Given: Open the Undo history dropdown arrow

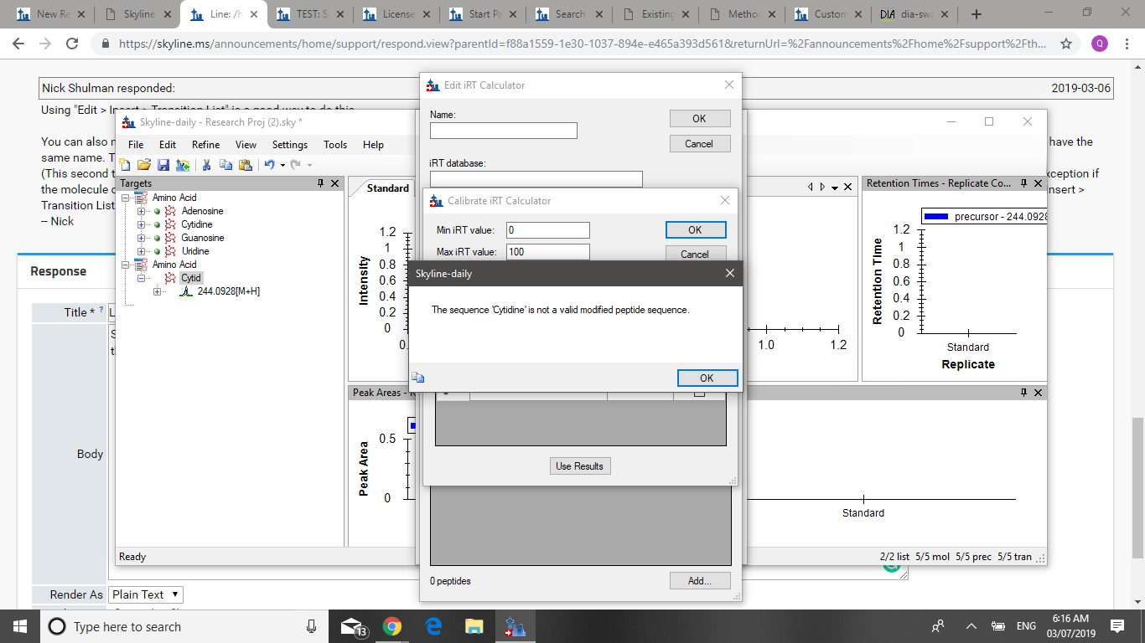Looking at the screenshot, I should [x=282, y=165].
